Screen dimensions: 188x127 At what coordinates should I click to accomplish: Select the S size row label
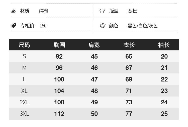(x=24, y=56)
